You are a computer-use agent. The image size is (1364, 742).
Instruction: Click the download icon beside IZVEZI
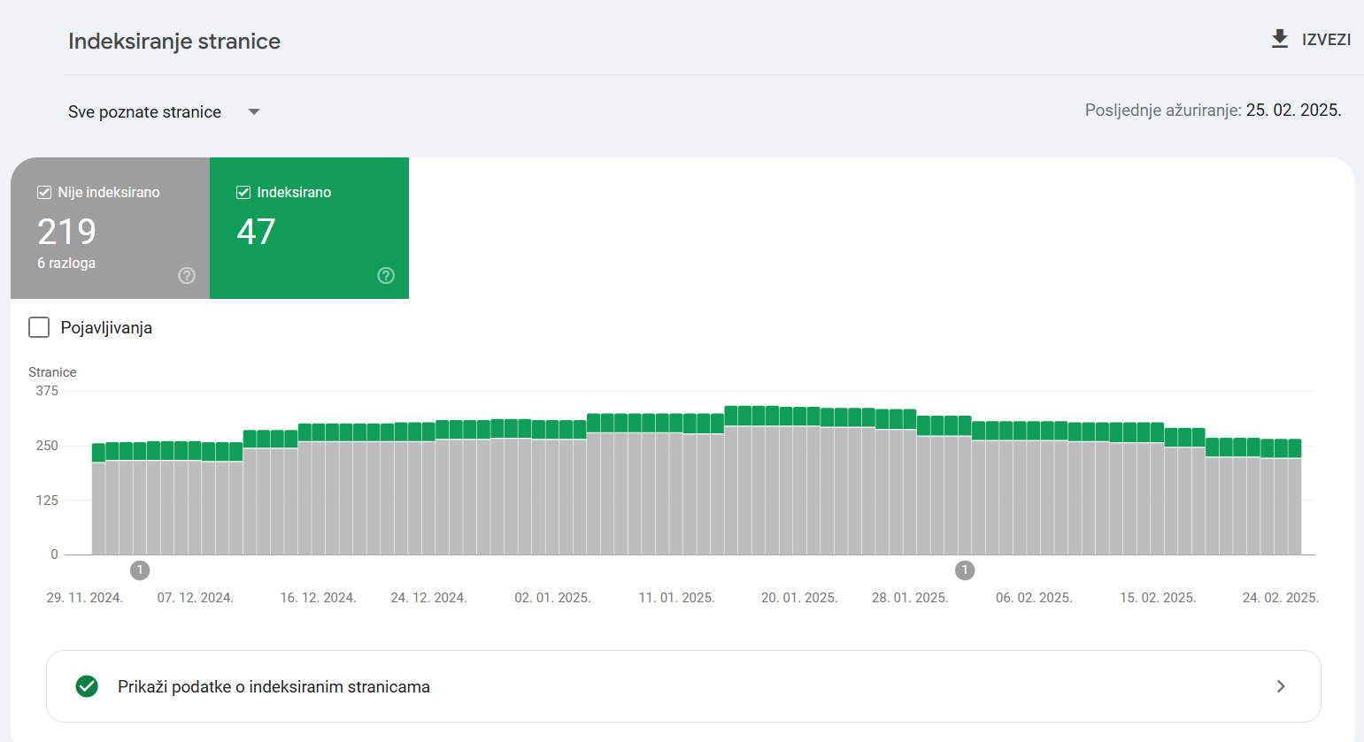click(x=1279, y=39)
